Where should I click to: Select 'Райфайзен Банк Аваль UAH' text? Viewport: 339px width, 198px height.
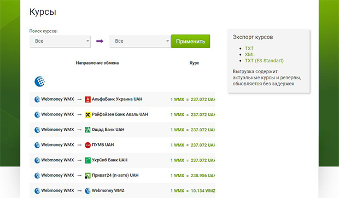point(120,114)
